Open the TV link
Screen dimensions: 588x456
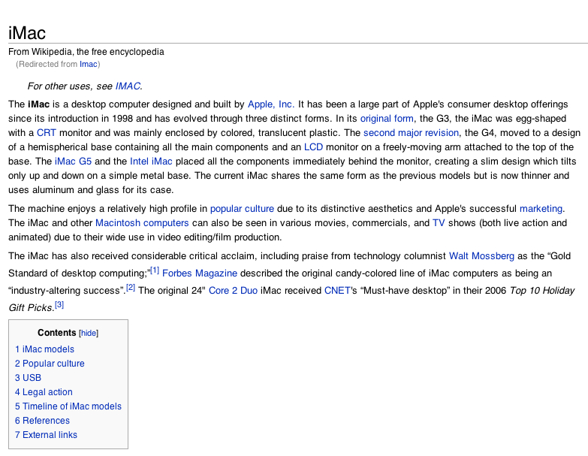coord(439,223)
